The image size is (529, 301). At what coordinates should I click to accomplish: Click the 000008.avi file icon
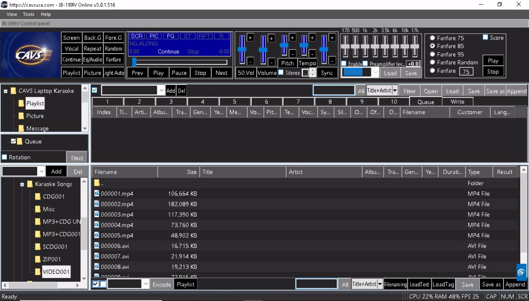click(97, 267)
